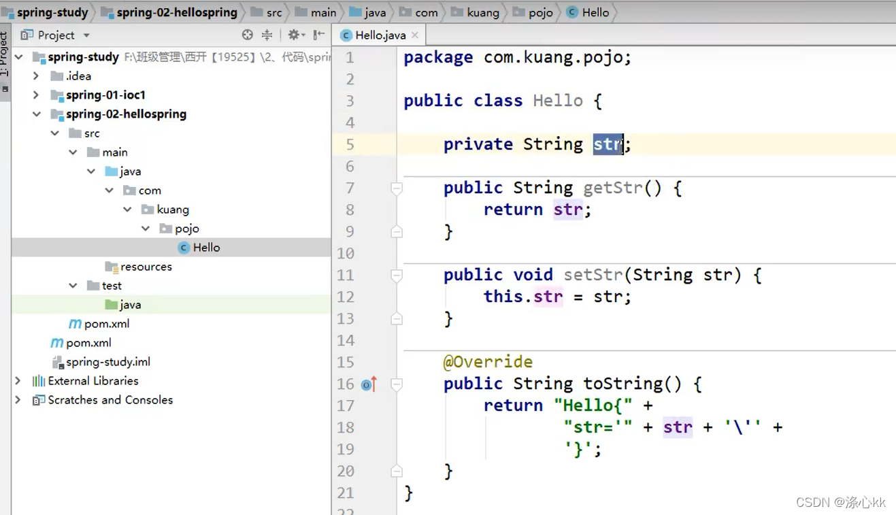Click the pojo breadcrumb
This screenshot has width=896, height=515.
point(533,12)
